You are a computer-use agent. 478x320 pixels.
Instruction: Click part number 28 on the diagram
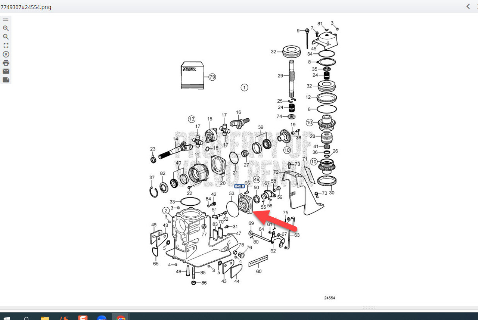312,136
